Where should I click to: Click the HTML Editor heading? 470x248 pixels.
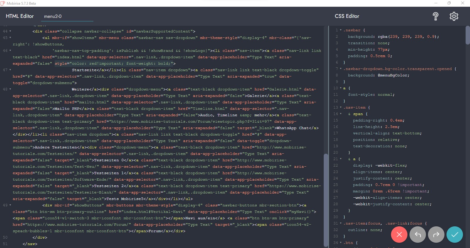pos(20,16)
